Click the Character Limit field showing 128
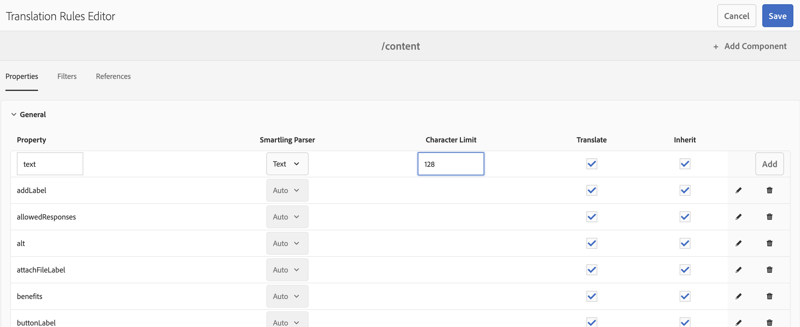Screen dimensions: 800x327 click(x=450, y=164)
